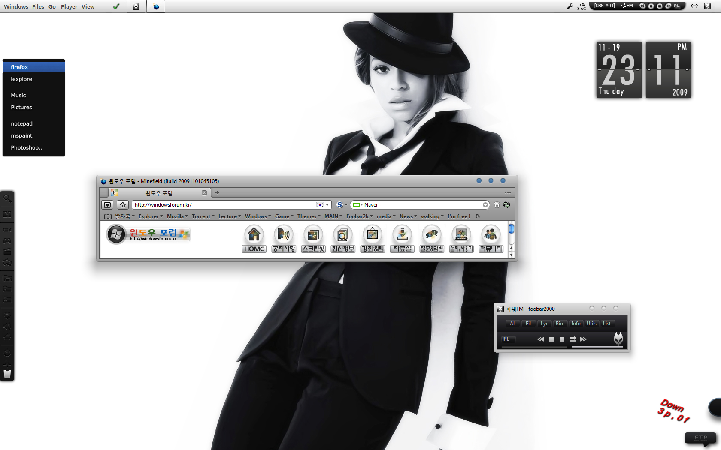Open the Files menu in top bar
The height and width of the screenshot is (450, 721).
click(x=38, y=6)
